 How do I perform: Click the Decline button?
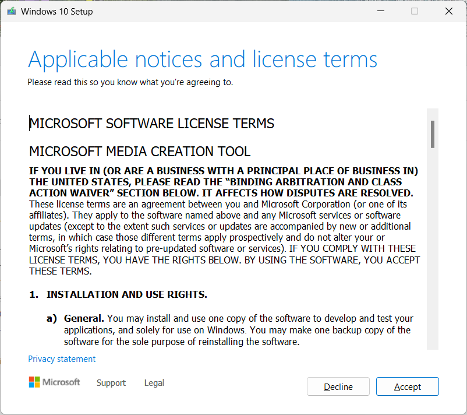click(338, 386)
